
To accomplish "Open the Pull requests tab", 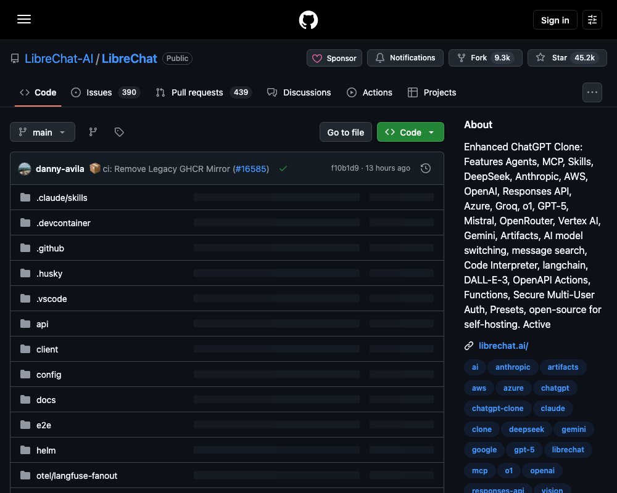I will tap(204, 92).
